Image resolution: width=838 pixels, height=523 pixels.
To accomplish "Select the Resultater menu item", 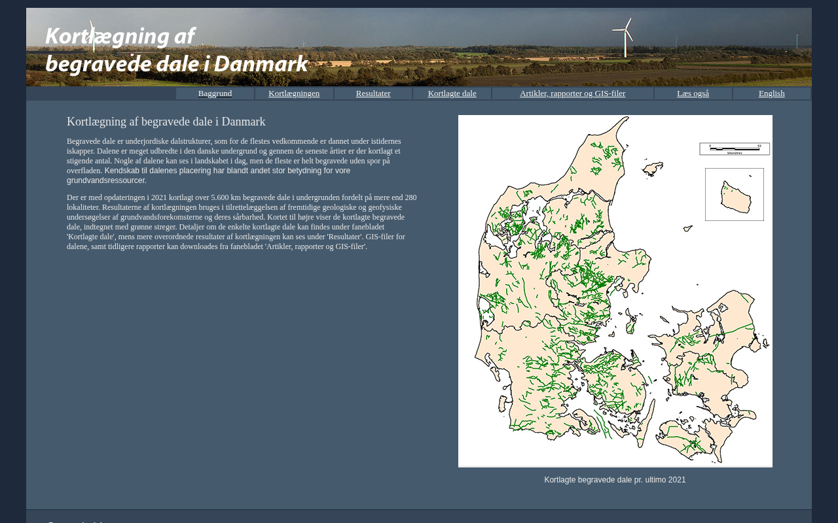I will [373, 93].
